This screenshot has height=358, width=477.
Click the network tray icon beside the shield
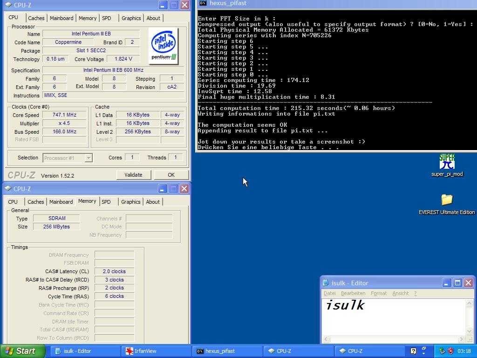point(442,351)
